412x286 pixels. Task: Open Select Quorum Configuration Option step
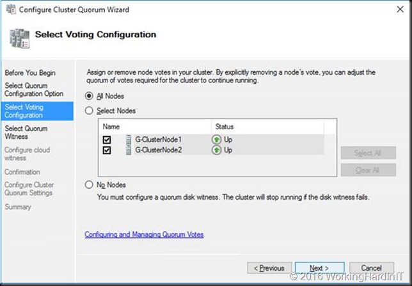(x=34, y=90)
